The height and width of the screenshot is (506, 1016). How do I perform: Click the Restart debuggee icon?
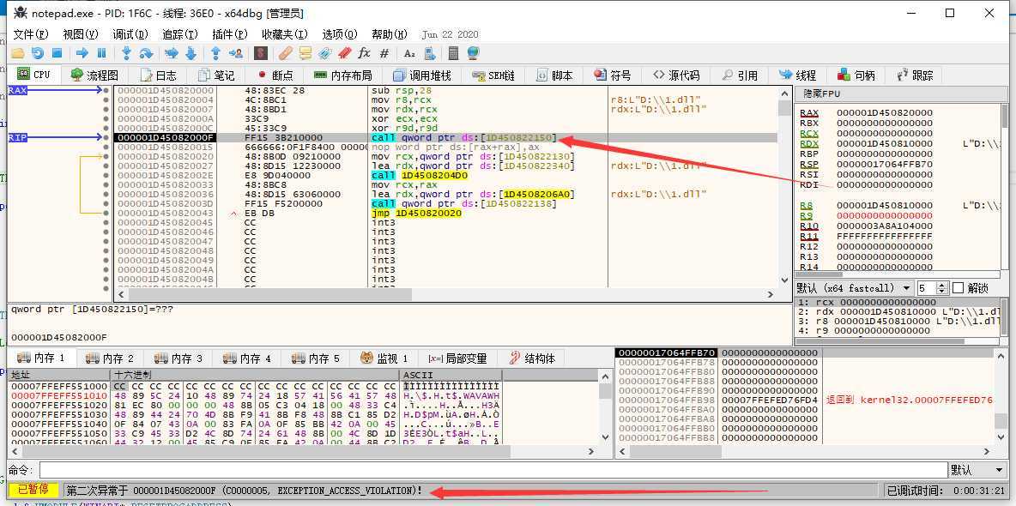point(38,54)
